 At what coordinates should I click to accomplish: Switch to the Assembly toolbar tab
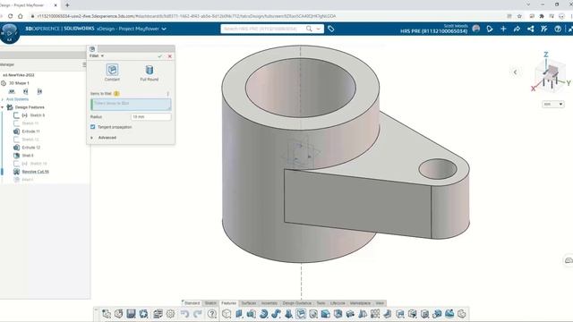tap(269, 303)
